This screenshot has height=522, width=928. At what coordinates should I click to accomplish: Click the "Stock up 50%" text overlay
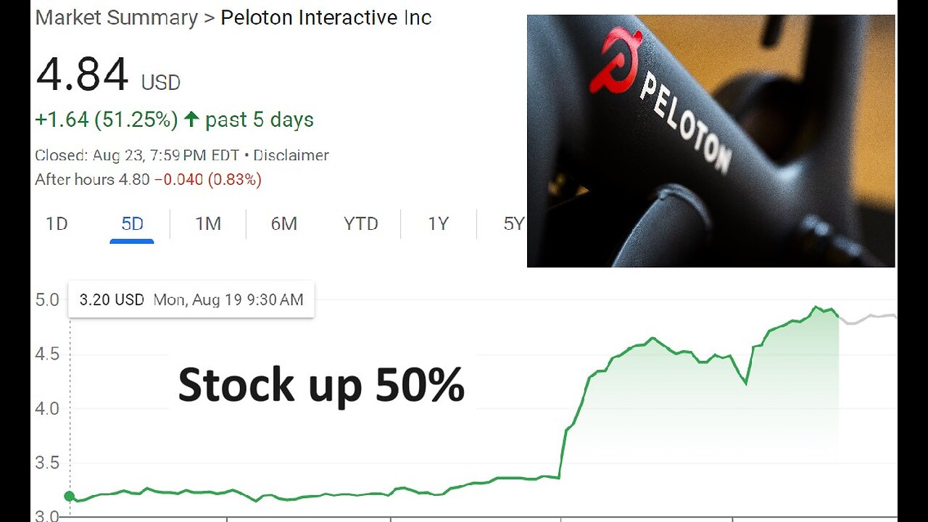(x=321, y=385)
